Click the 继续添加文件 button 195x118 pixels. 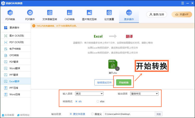click(104, 82)
